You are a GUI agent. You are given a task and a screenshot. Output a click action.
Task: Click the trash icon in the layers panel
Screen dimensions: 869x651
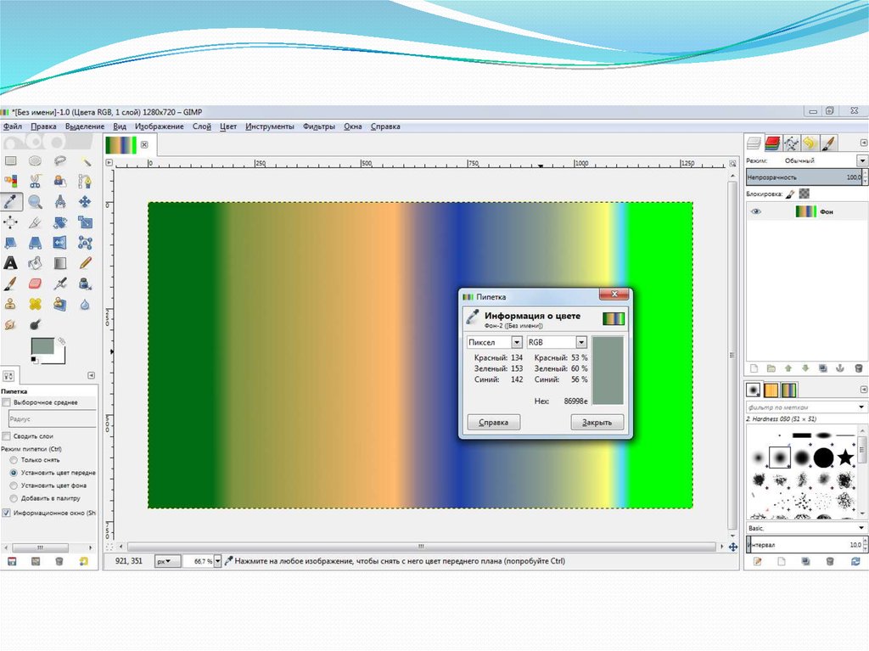(x=858, y=368)
